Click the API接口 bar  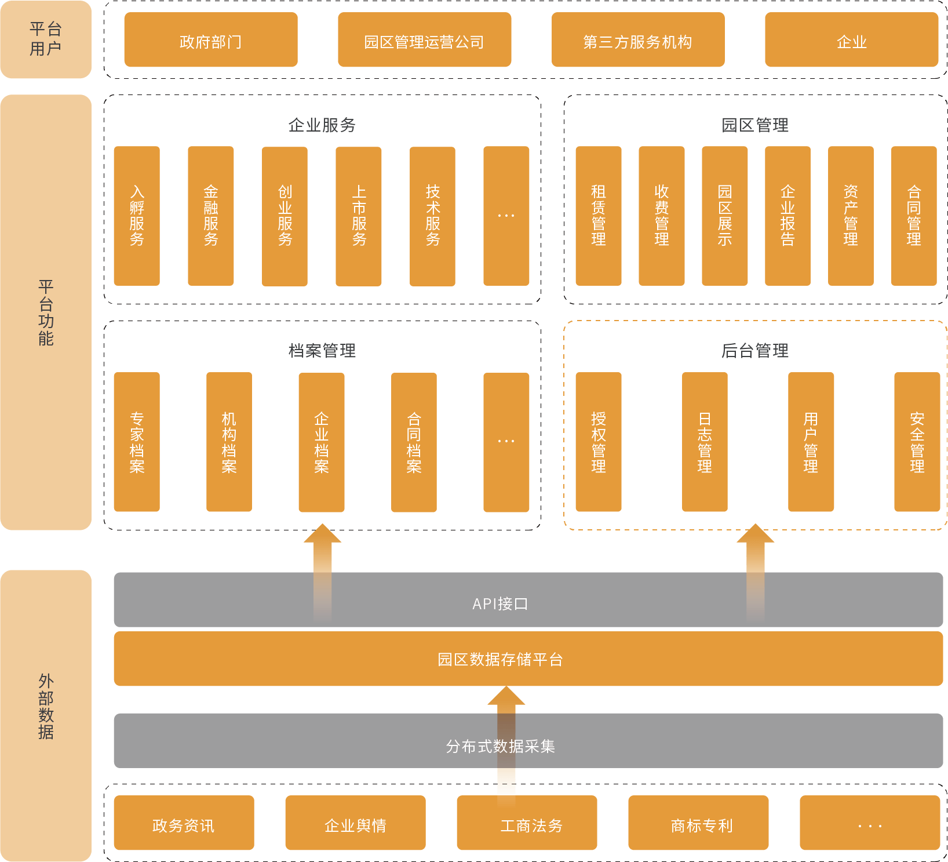pos(528,600)
